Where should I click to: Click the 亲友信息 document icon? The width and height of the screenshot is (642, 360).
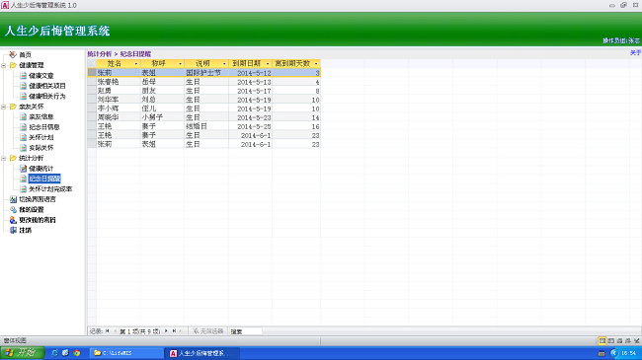24,116
